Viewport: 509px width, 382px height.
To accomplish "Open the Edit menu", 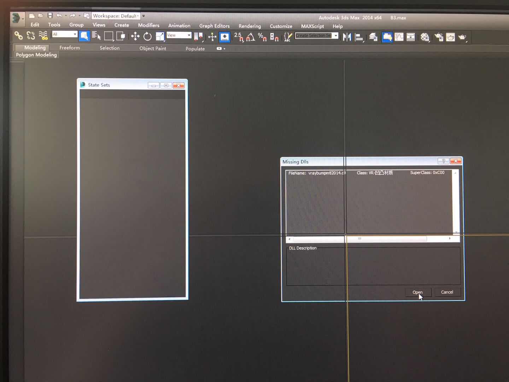I will pos(35,25).
